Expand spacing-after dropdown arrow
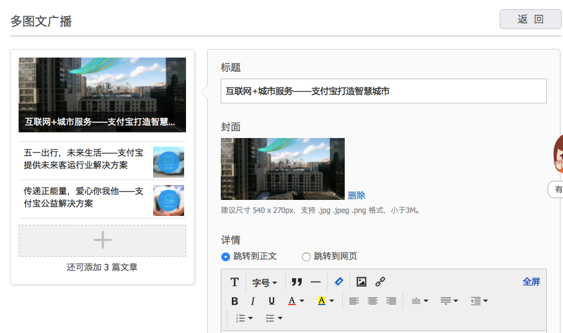This screenshot has width=563, height=333. click(x=456, y=301)
